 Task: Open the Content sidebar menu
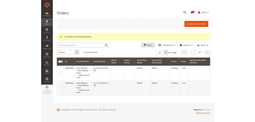[x=47, y=55]
